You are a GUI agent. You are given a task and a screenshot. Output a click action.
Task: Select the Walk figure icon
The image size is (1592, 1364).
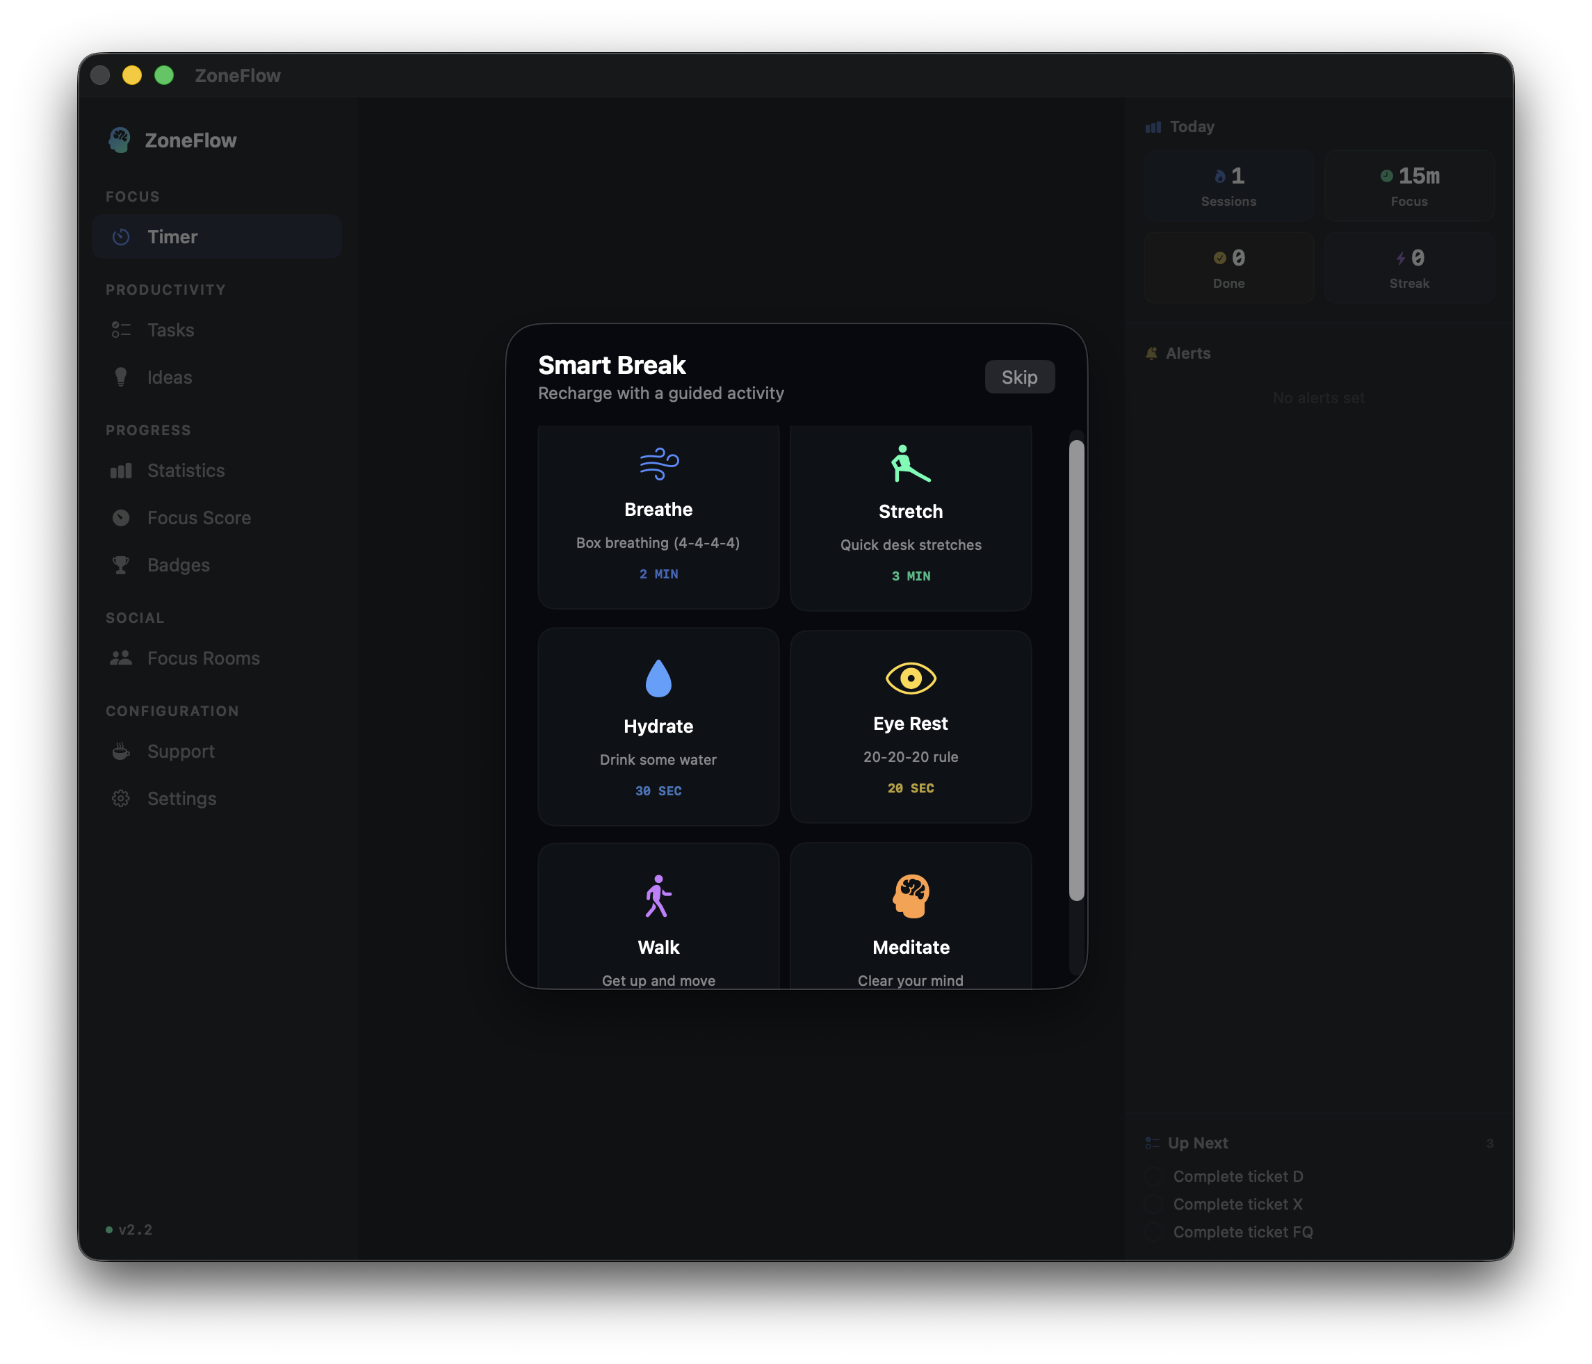tap(658, 896)
